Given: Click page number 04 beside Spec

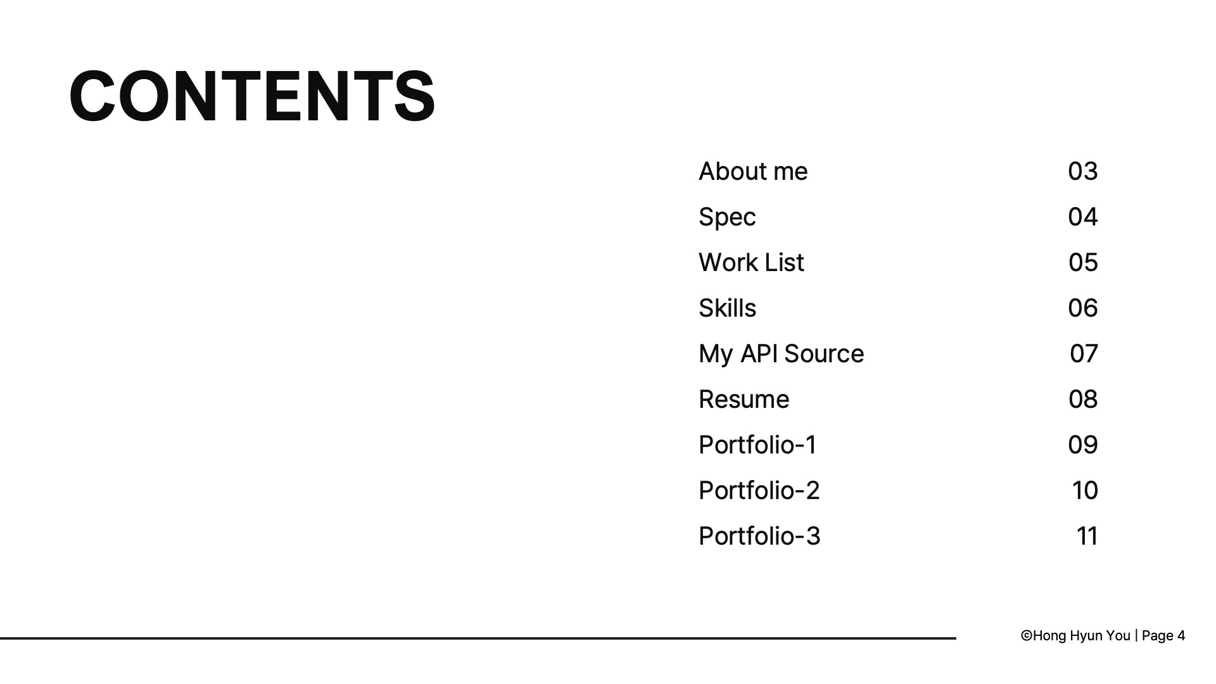Looking at the screenshot, I should coord(1082,217).
